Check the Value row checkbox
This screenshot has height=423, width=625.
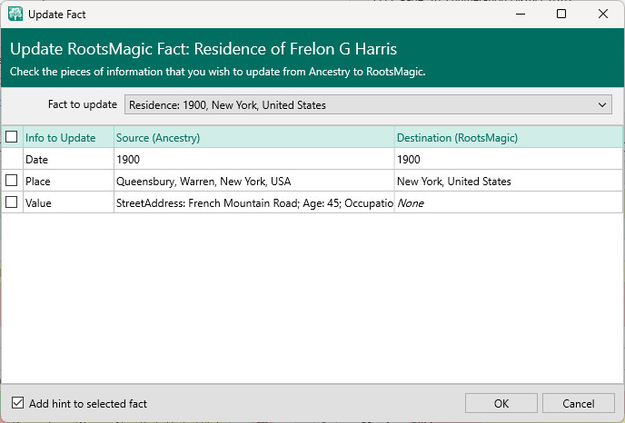pyautogui.click(x=12, y=202)
